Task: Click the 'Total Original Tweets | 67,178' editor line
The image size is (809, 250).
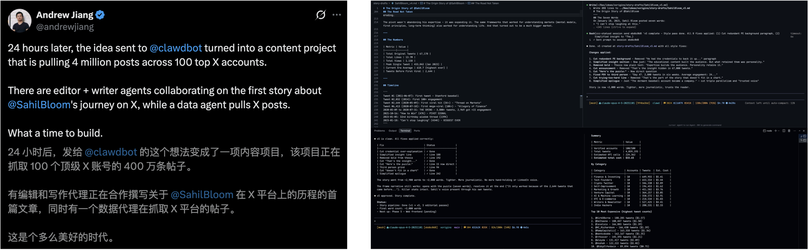Action: coord(407,54)
